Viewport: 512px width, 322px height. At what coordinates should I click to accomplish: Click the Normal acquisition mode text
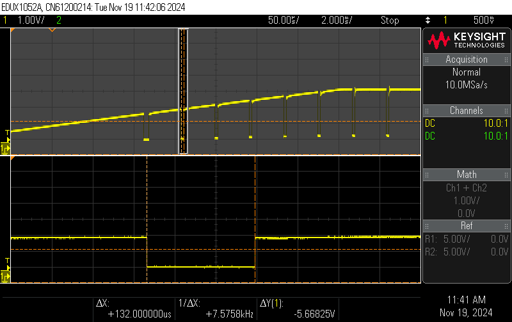[467, 72]
